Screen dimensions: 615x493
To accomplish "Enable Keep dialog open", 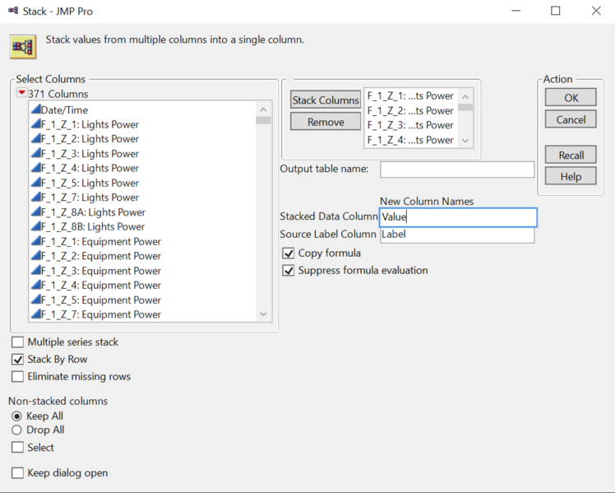I will pos(17,473).
